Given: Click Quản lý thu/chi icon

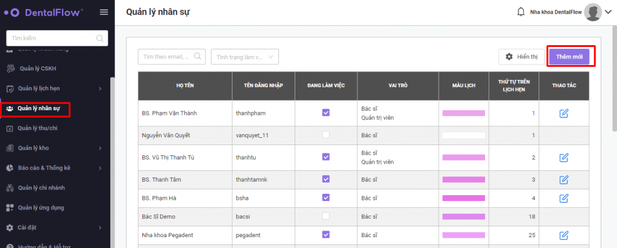Looking at the screenshot, I should 10,128.
